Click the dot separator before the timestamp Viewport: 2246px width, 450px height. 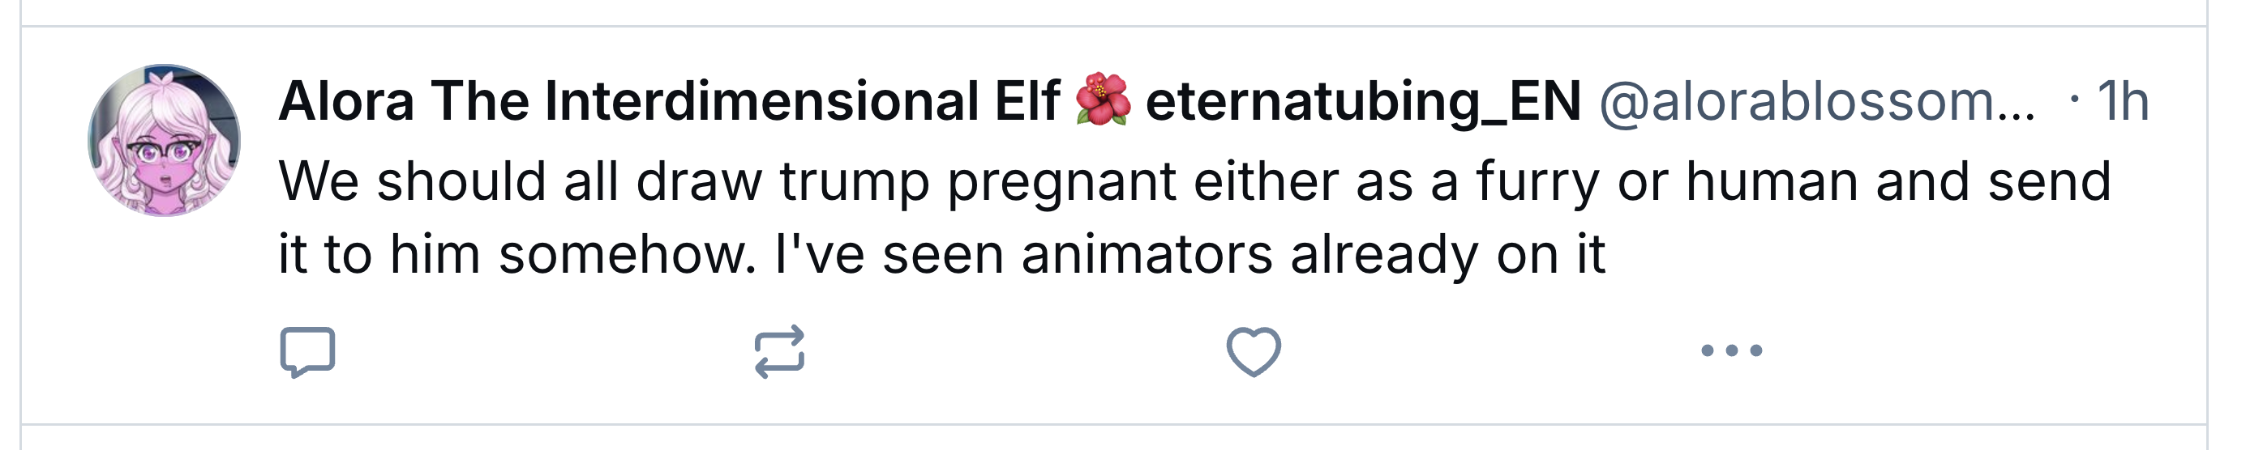(x=2074, y=100)
